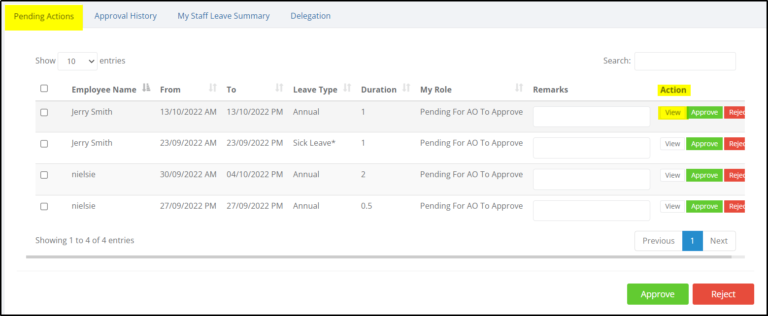Focus the Search input field
The width and height of the screenshot is (768, 316).
pyautogui.click(x=685, y=61)
